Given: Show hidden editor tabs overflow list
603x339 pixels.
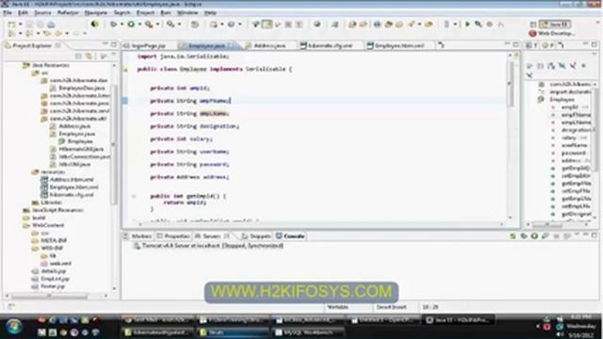Looking at the screenshot, I should (x=442, y=45).
